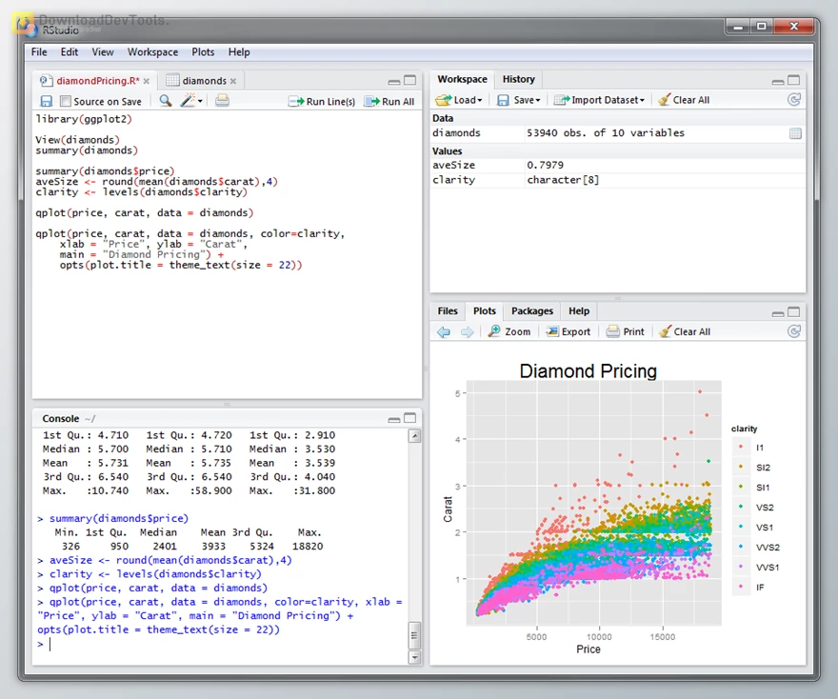
Task: Select the diamondPricing.R source tab
Action: click(97, 81)
